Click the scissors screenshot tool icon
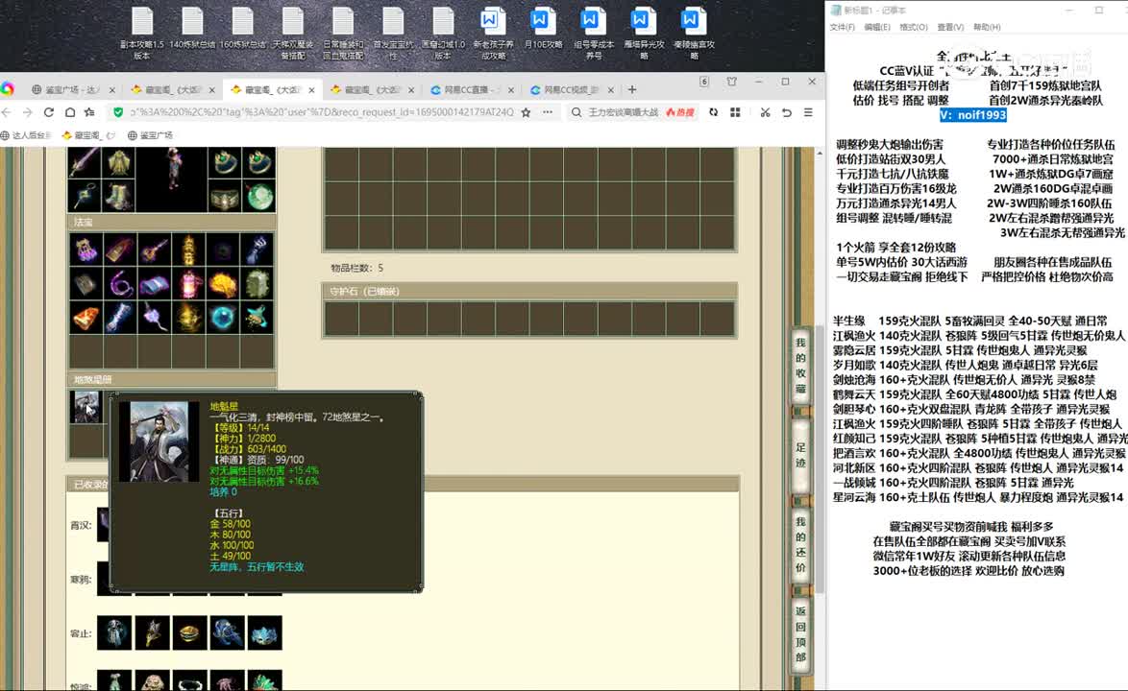Screen dimensions: 1128x691 tap(765, 112)
